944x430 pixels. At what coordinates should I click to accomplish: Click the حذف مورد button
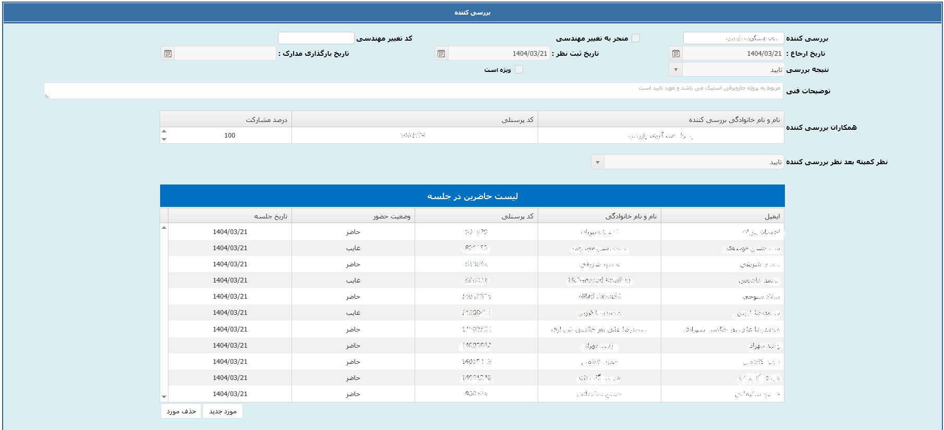[181, 411]
